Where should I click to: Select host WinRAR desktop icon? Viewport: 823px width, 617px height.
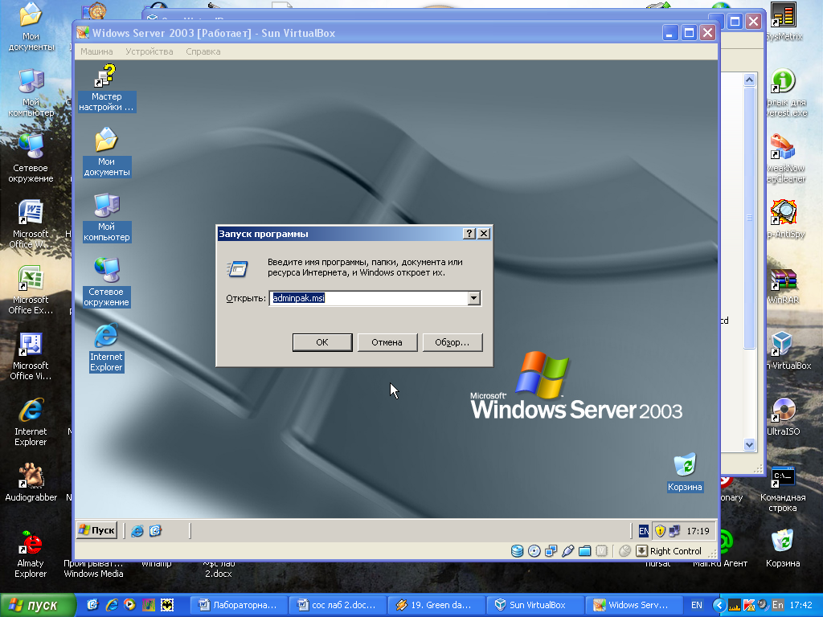783,285
